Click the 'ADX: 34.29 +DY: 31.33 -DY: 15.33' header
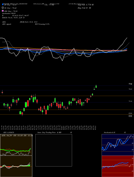134x177 pixels. 17,135
